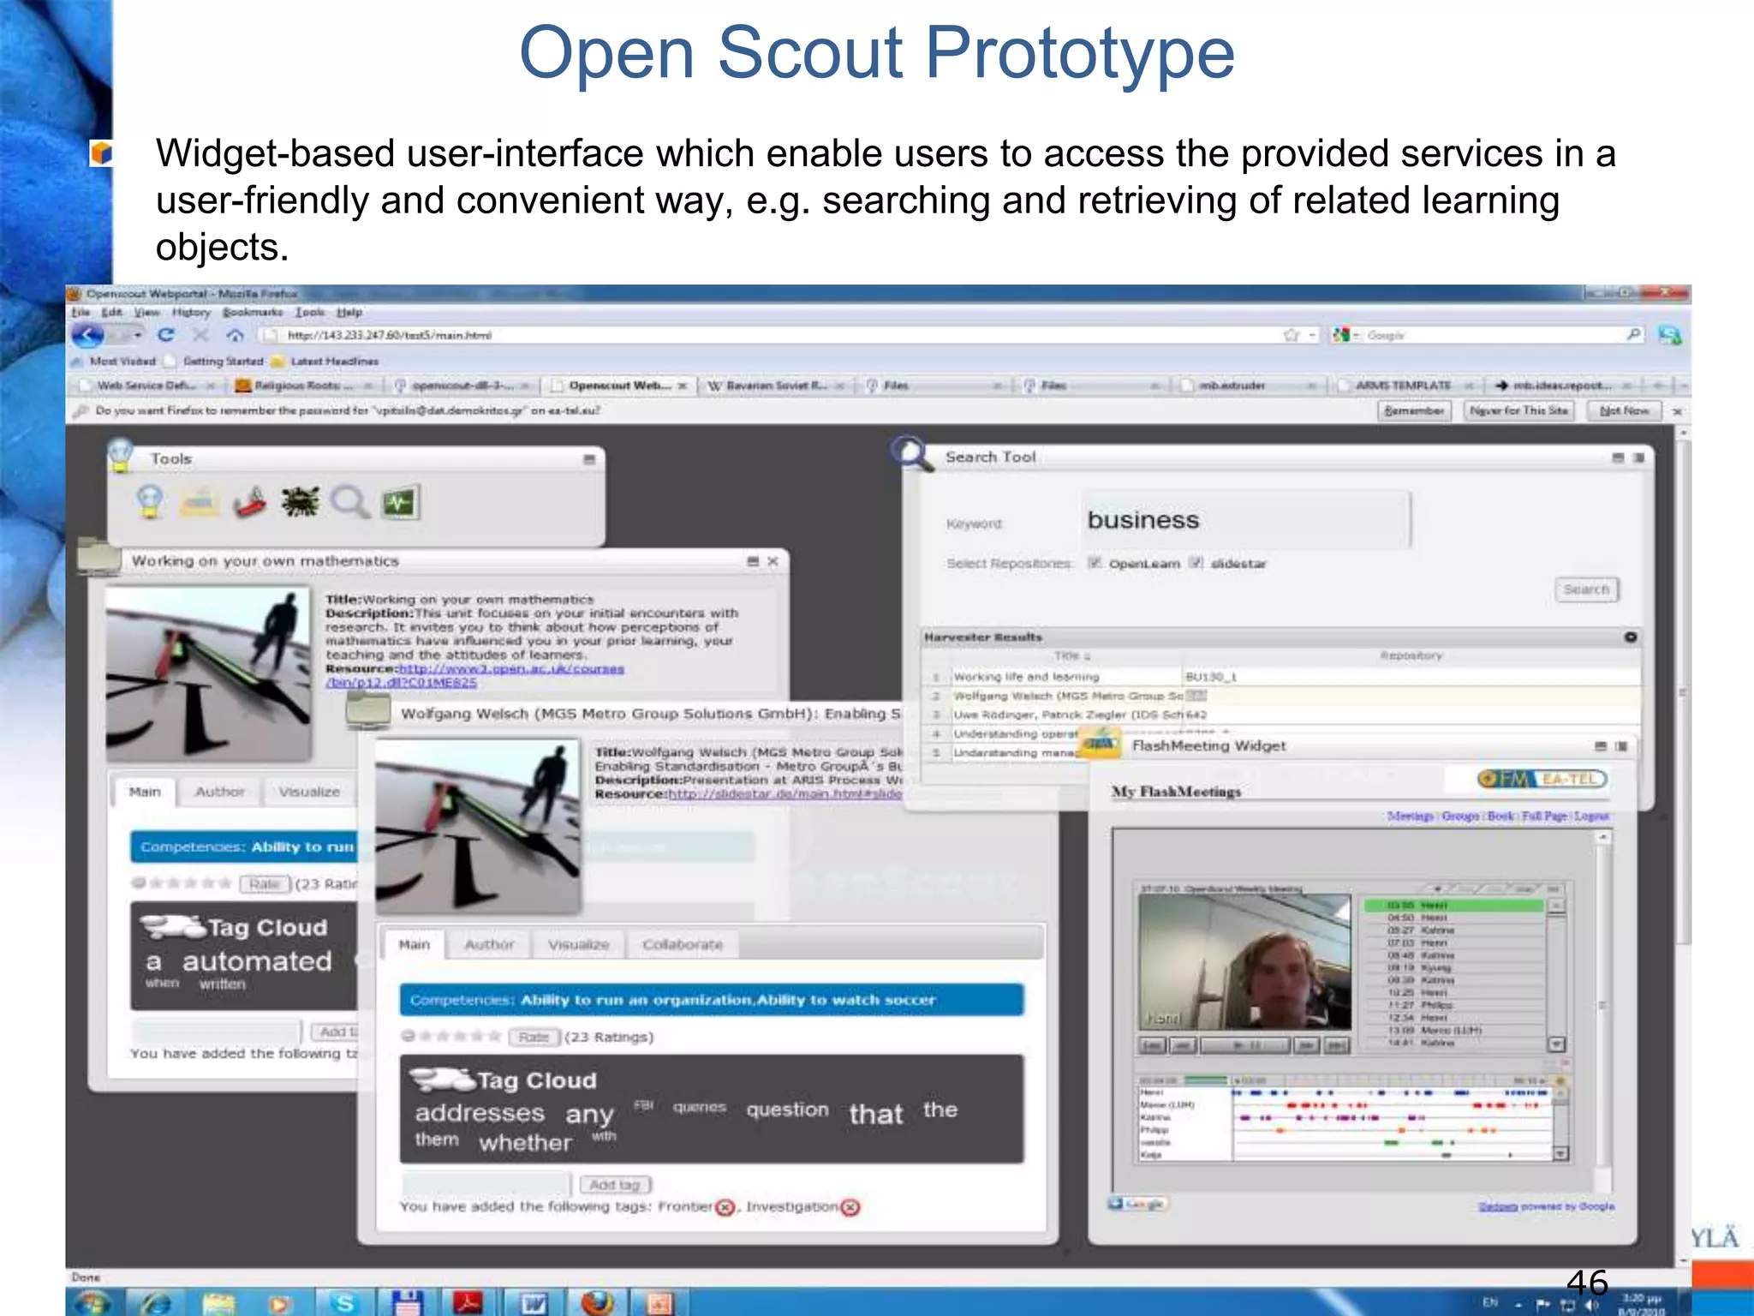Toggle the slidestar repository checkbox
Screen dimensions: 1754x1316
pos(1196,563)
